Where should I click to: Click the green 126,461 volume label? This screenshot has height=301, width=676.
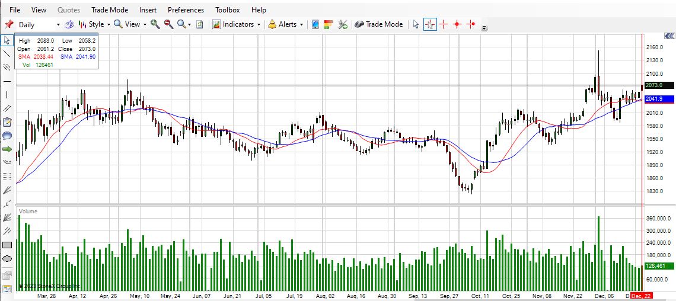[x=659, y=266]
